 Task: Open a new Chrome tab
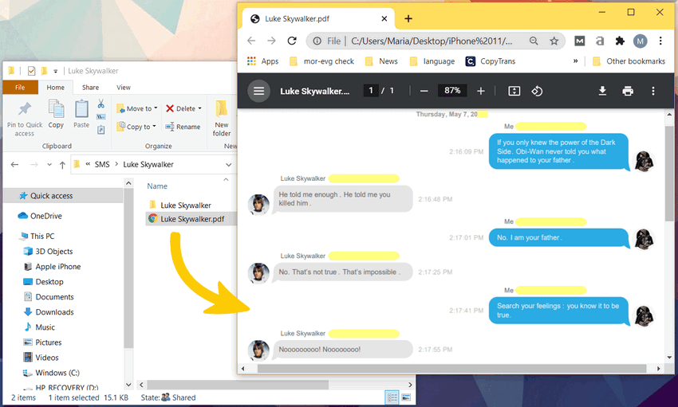click(408, 18)
